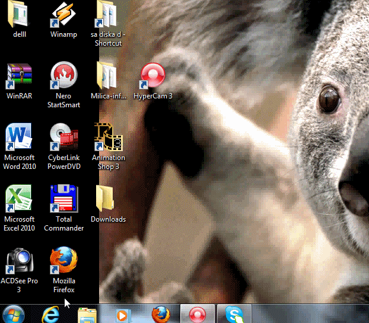The image size is (369, 323).
Task: Open the Nero StartSmart shortcut
Action: click(x=63, y=75)
